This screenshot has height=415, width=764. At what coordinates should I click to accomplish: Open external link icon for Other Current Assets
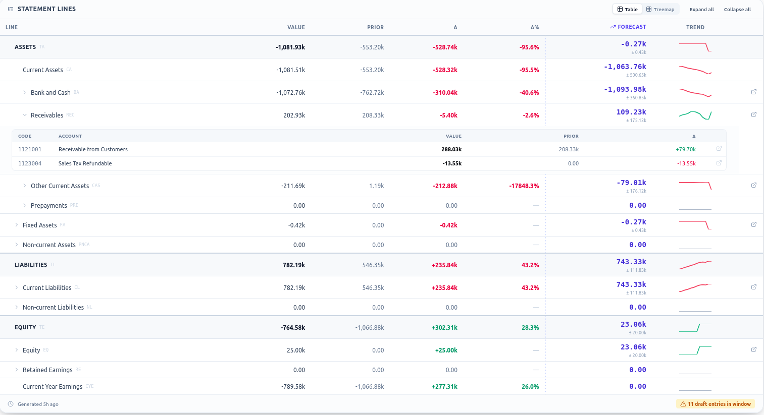[754, 185]
